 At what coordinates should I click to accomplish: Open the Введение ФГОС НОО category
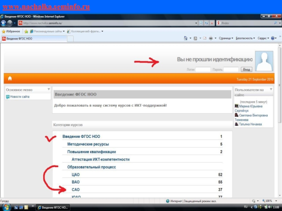pos(81,136)
